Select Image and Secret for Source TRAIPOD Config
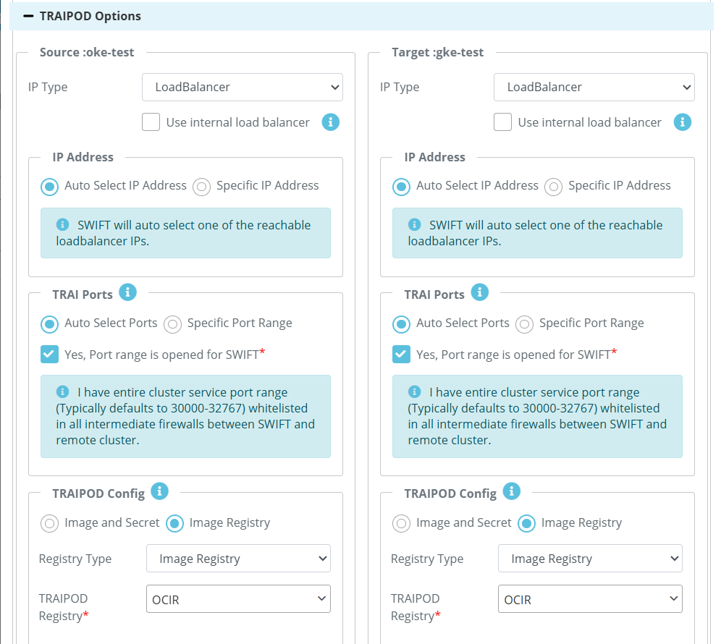The width and height of the screenshot is (721, 644). pos(50,524)
